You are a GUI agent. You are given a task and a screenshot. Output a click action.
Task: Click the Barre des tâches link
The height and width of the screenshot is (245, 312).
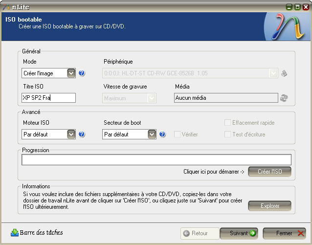coord(41,233)
